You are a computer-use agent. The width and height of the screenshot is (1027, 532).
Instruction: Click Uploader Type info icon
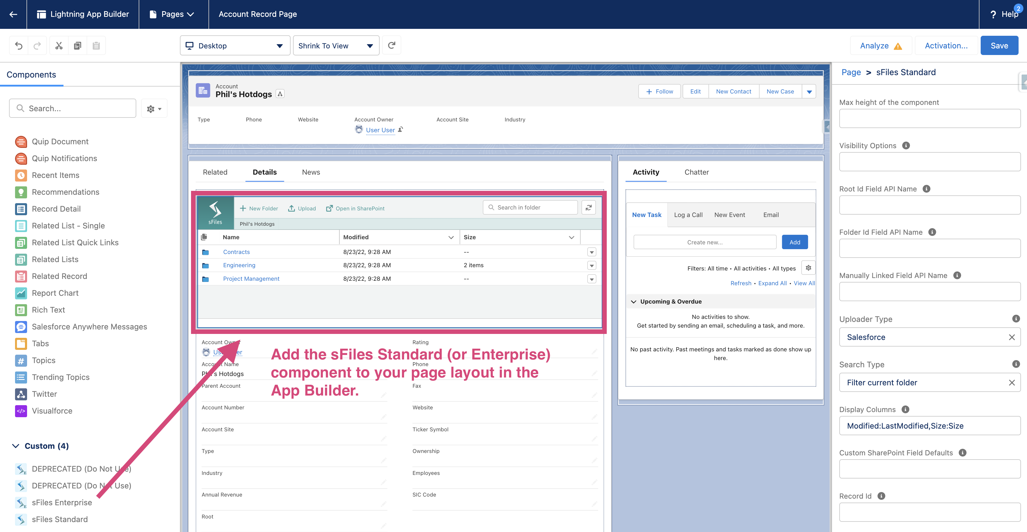(1016, 319)
